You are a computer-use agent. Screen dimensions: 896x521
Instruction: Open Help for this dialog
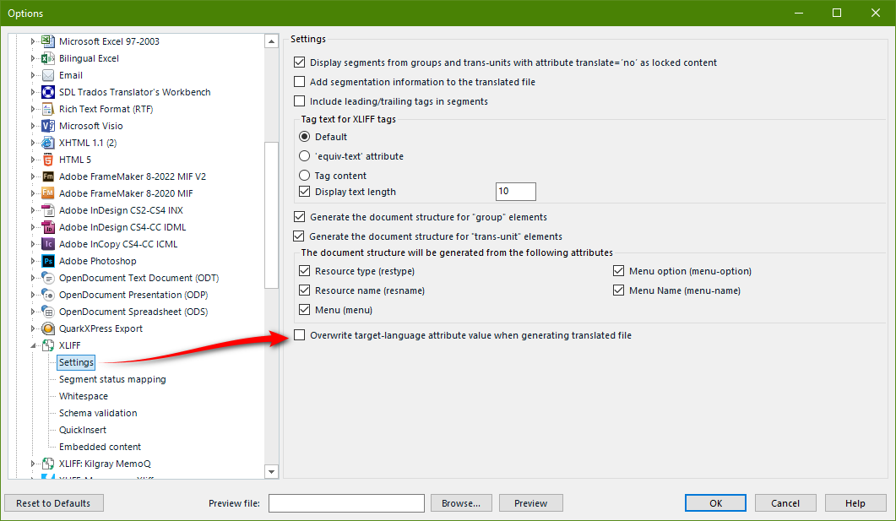[855, 503]
